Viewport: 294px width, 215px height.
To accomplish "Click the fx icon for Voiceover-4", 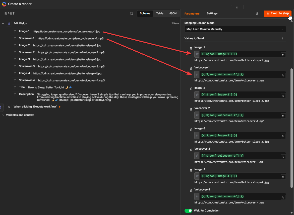I will (197, 196).
